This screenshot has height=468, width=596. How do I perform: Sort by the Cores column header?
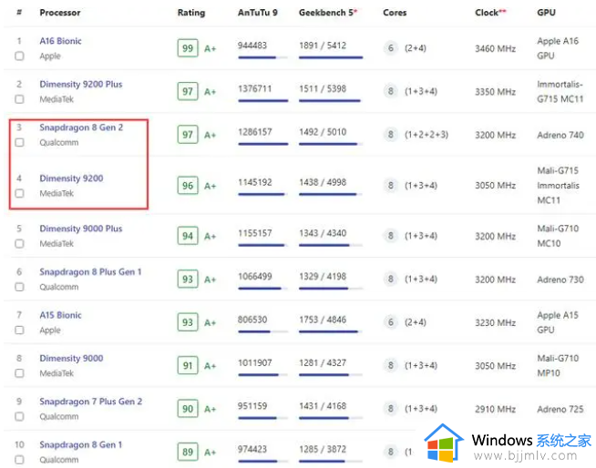click(x=395, y=13)
